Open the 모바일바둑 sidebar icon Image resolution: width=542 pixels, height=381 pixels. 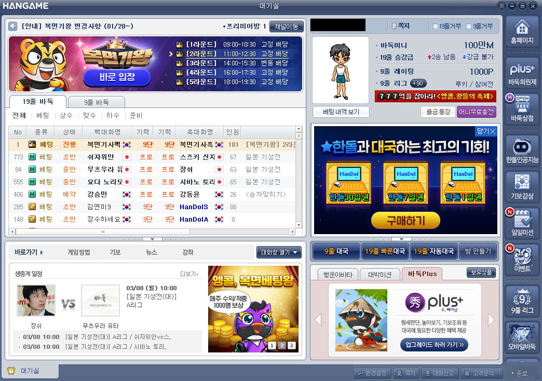point(522,338)
